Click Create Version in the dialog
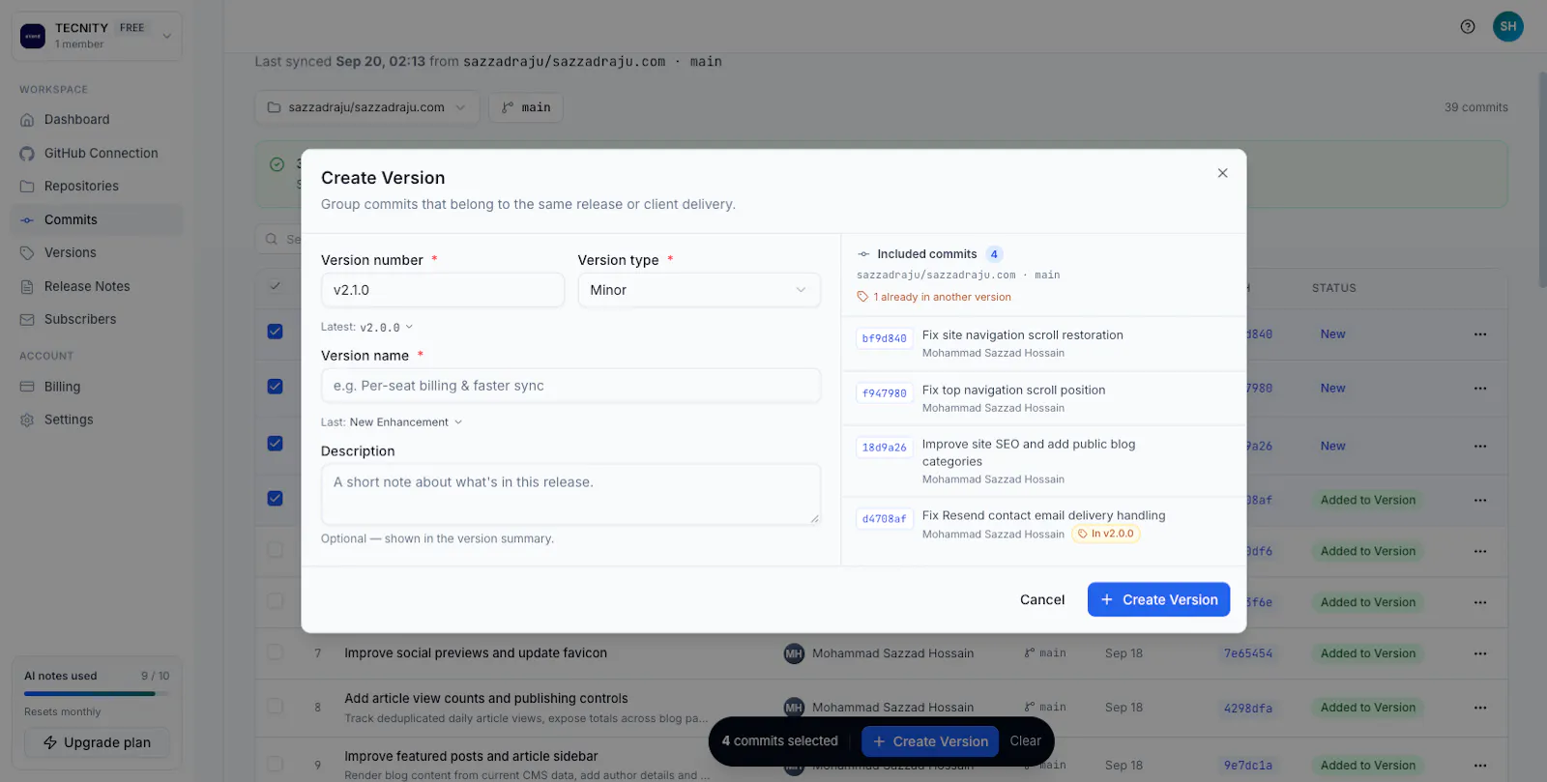This screenshot has width=1547, height=782. (1158, 599)
